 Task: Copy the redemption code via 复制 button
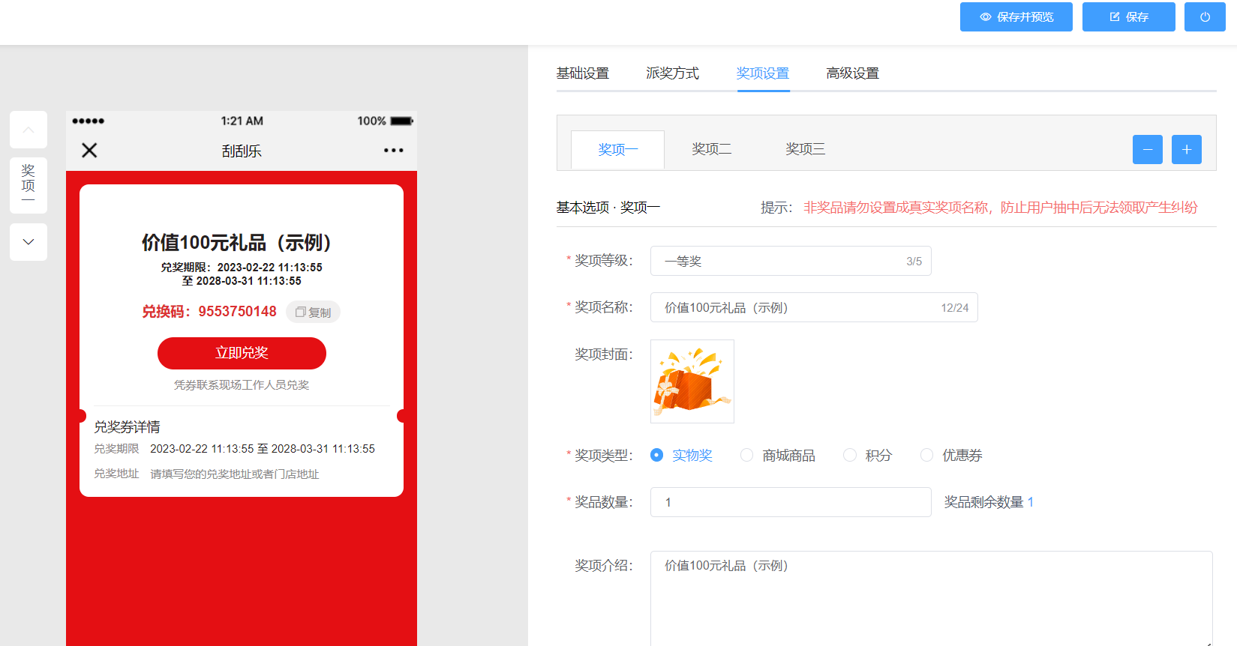pyautogui.click(x=313, y=312)
